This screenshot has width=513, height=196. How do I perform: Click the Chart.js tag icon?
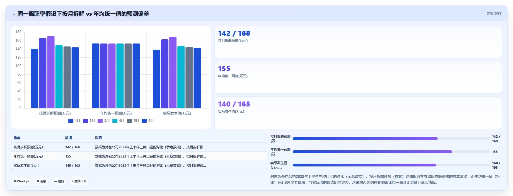click(x=15, y=182)
